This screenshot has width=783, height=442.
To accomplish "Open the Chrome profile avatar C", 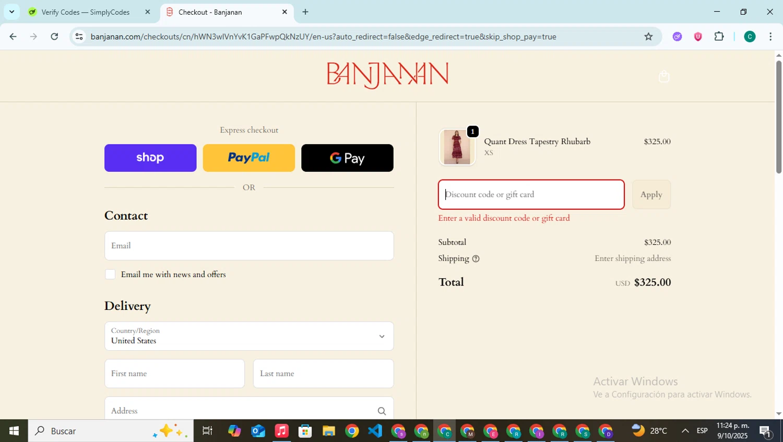I will pos(750,37).
